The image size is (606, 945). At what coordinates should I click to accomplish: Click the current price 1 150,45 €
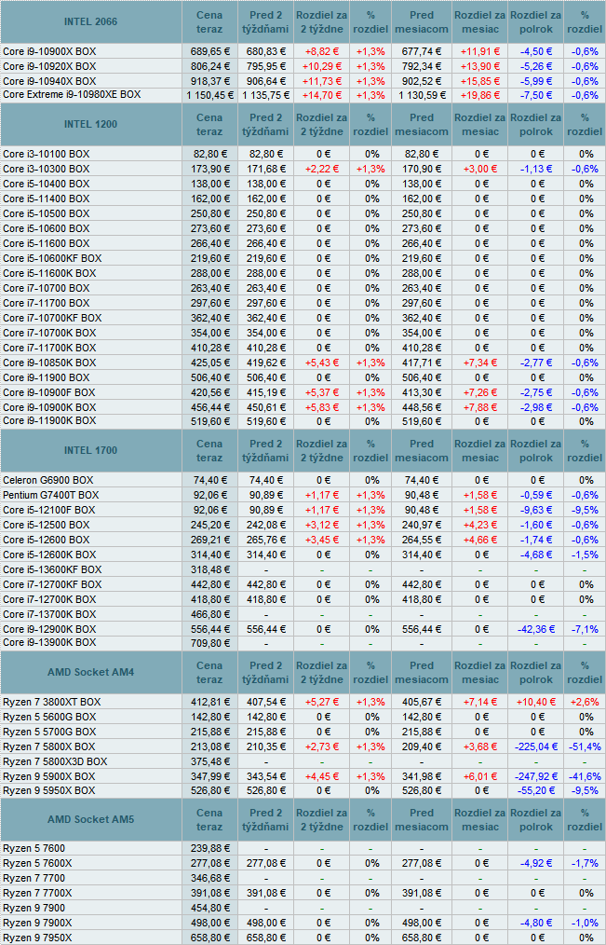pyautogui.click(x=209, y=95)
